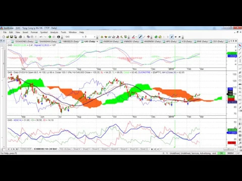Viewport: 242px width, 181px height.
Task: Click the black Info icon
Action: pyautogui.click(x=58, y=37)
